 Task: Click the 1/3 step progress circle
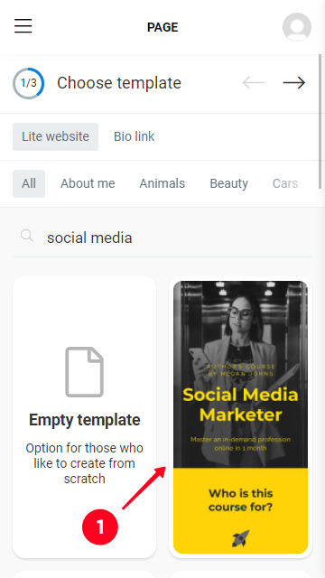coord(28,83)
